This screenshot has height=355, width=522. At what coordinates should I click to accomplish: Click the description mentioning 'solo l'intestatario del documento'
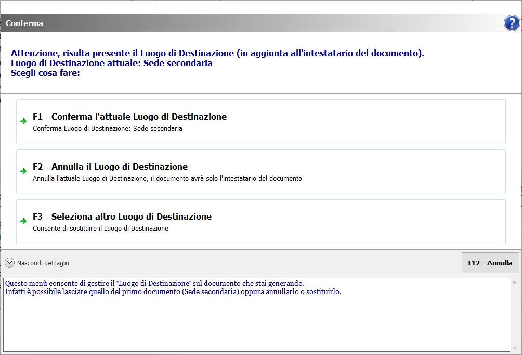point(167,179)
